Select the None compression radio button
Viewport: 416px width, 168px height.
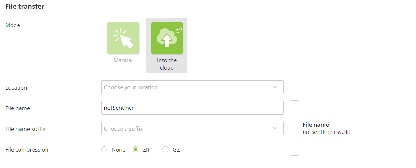click(x=104, y=149)
